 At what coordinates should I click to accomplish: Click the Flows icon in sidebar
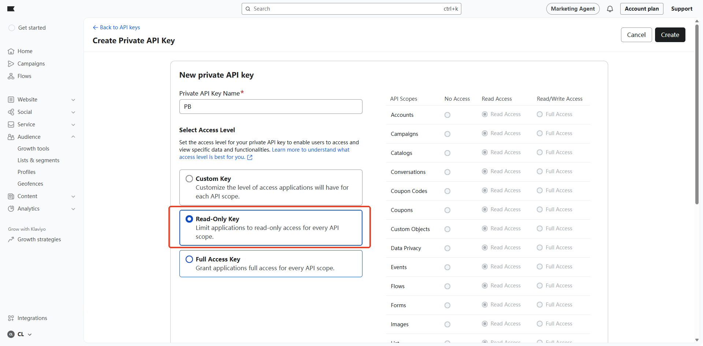coord(11,76)
